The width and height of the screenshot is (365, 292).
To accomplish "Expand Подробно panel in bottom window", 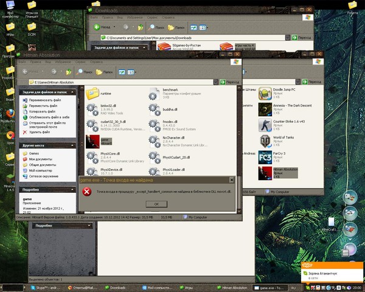I will coord(89,226).
